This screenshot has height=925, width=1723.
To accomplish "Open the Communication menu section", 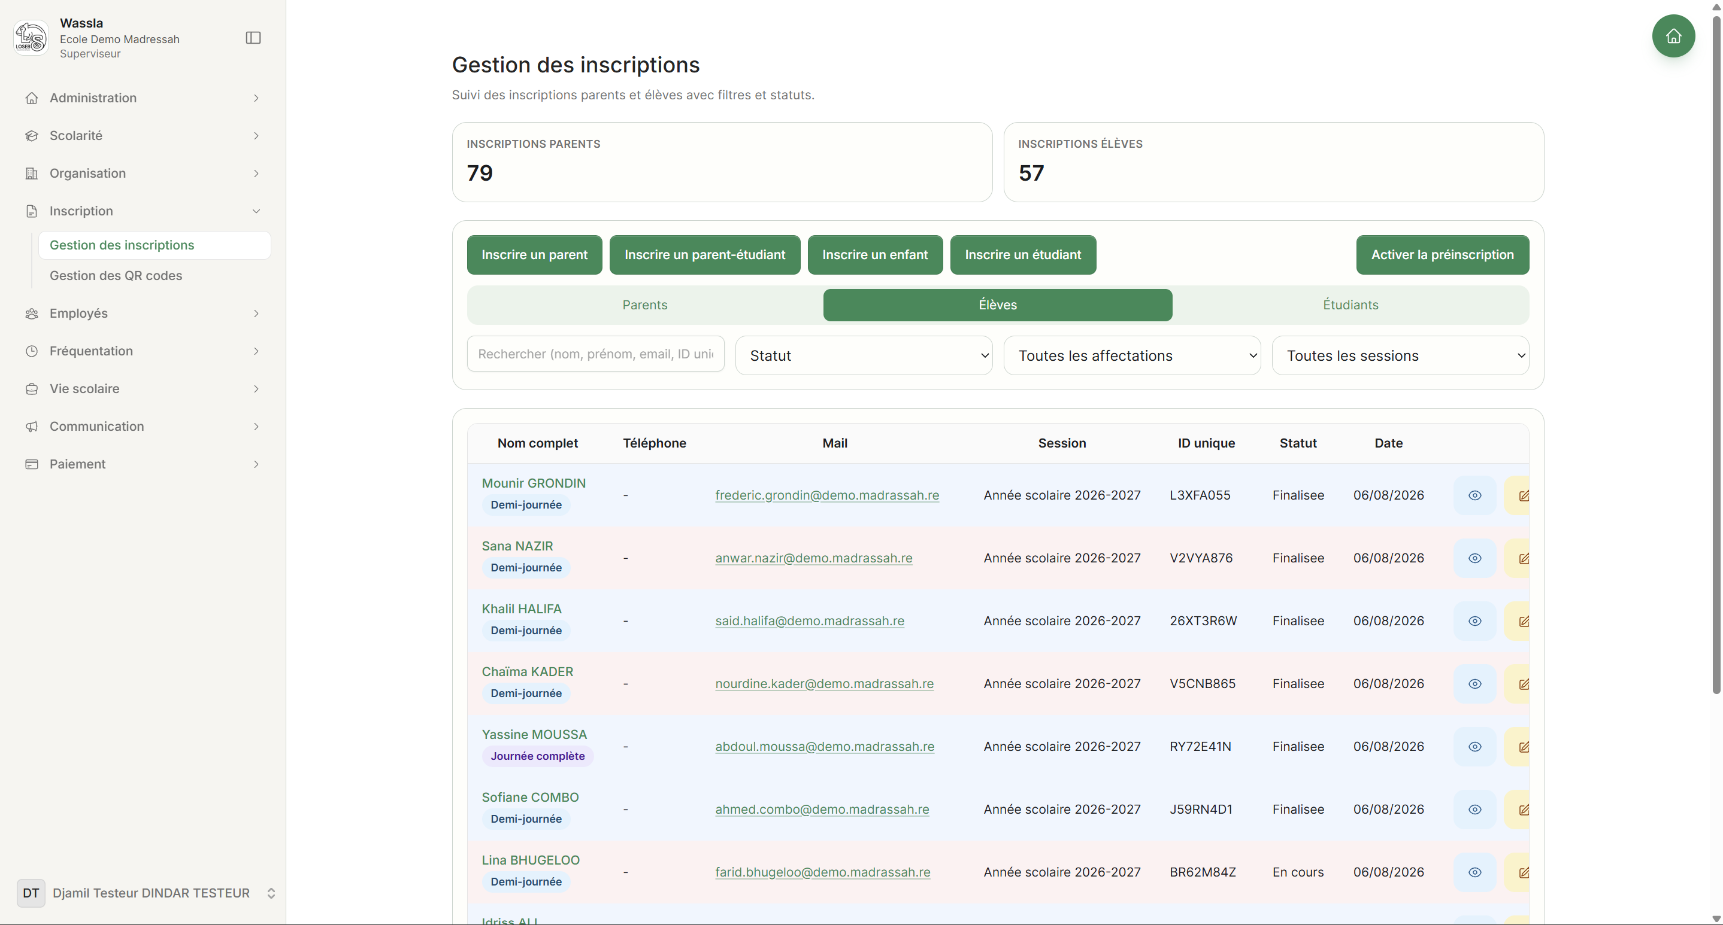I will (143, 427).
